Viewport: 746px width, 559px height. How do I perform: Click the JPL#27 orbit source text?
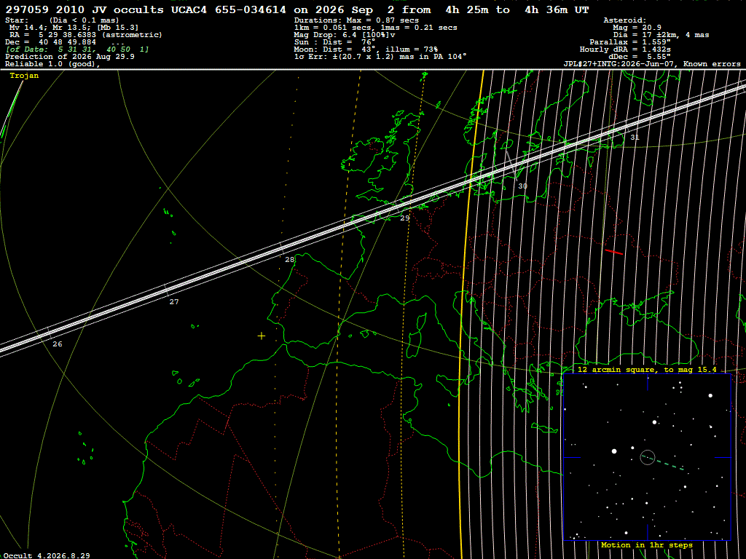(652, 64)
